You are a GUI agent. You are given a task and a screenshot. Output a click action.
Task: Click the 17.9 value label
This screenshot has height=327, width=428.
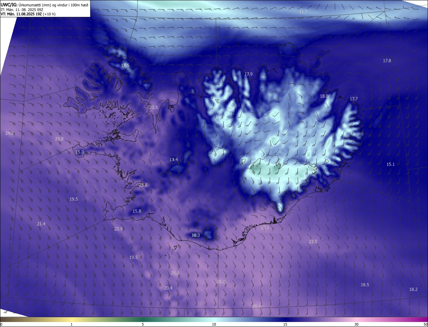click(x=248, y=74)
